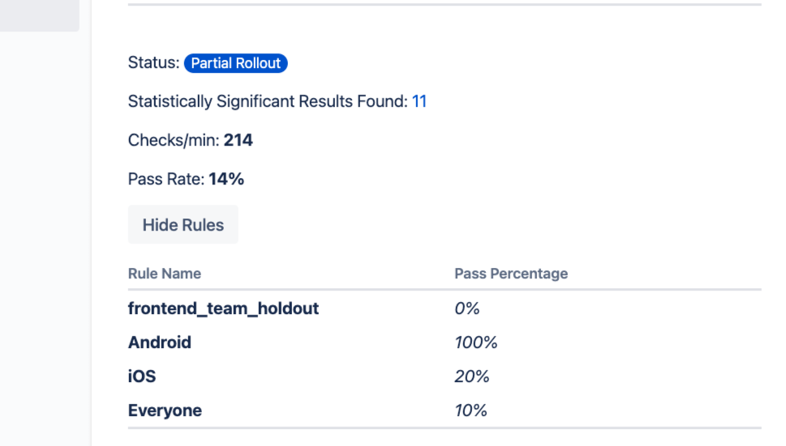Select the frontend_team_holdout rule
The height and width of the screenshot is (446, 786).
pos(223,308)
